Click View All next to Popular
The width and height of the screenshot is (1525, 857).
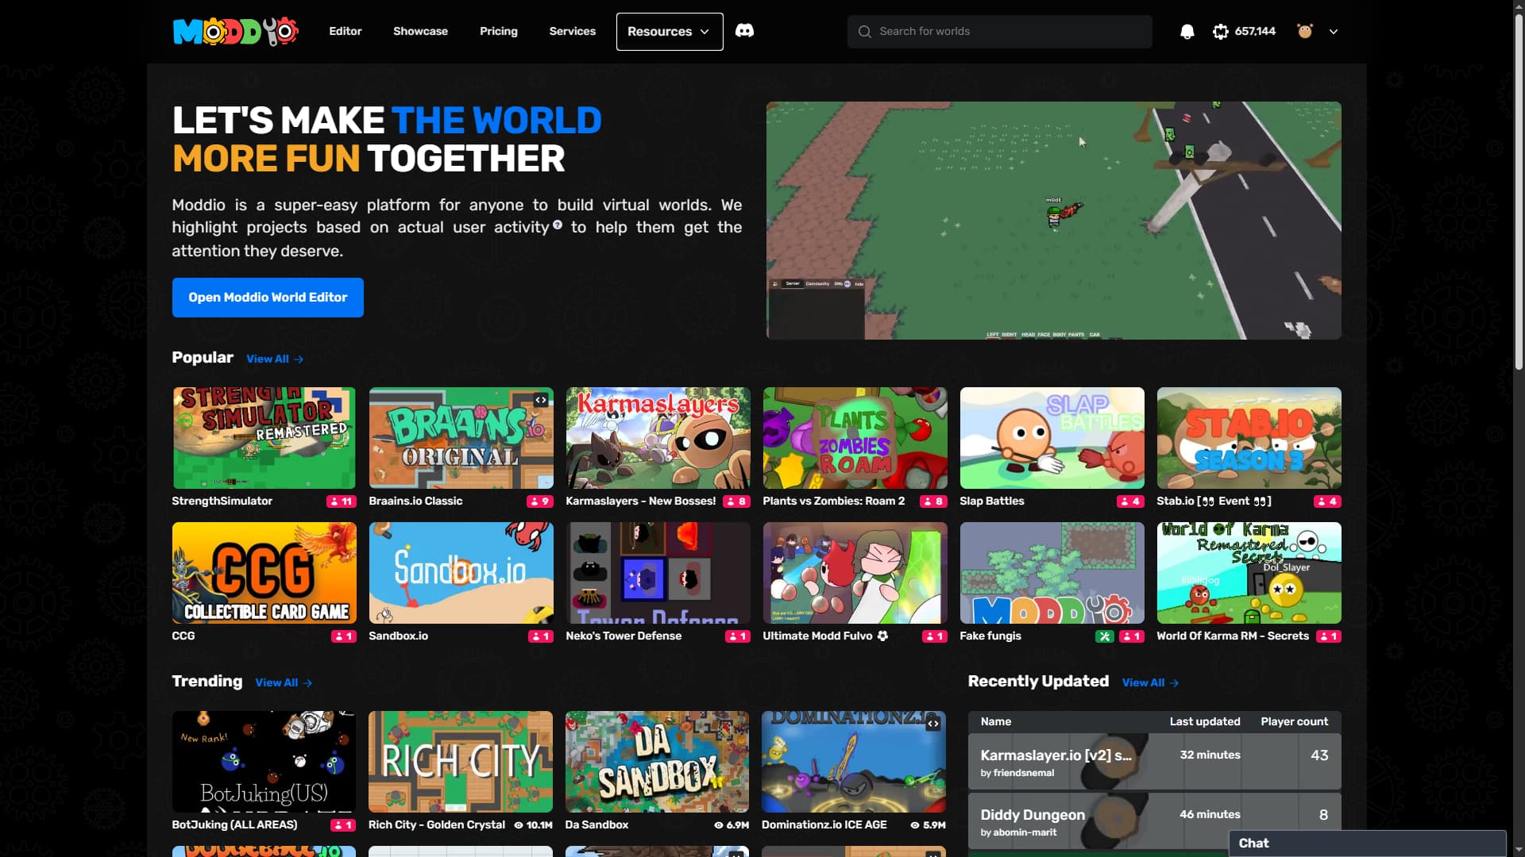click(x=275, y=359)
